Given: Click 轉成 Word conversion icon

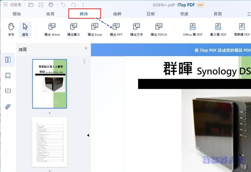Looking at the screenshot, I should 52,30.
